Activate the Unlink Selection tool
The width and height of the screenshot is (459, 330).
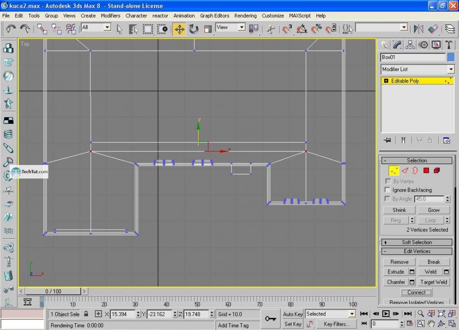57,29
